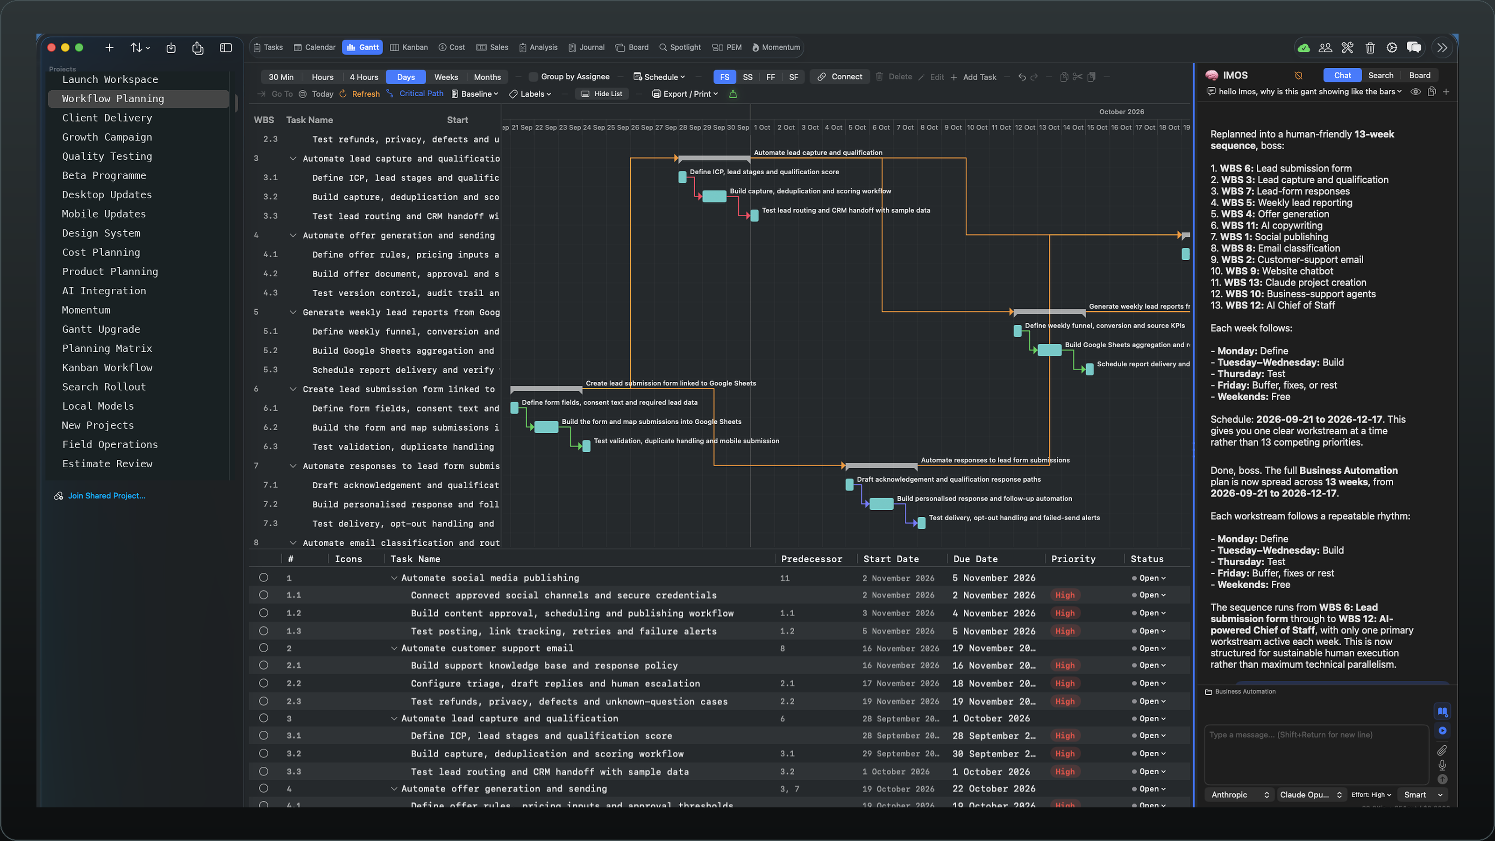Viewport: 1495px width, 841px height.
Task: Open the wrench and ruler tools icon
Action: click(1347, 48)
